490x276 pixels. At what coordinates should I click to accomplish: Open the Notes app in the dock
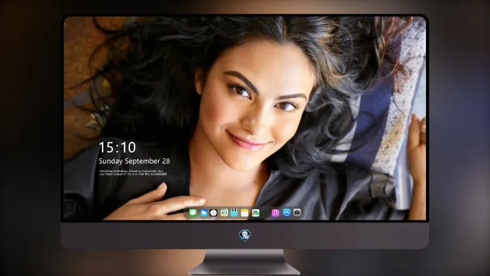point(245,213)
